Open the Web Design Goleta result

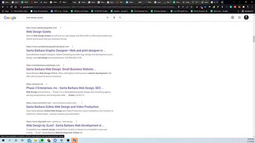pos(39,32)
